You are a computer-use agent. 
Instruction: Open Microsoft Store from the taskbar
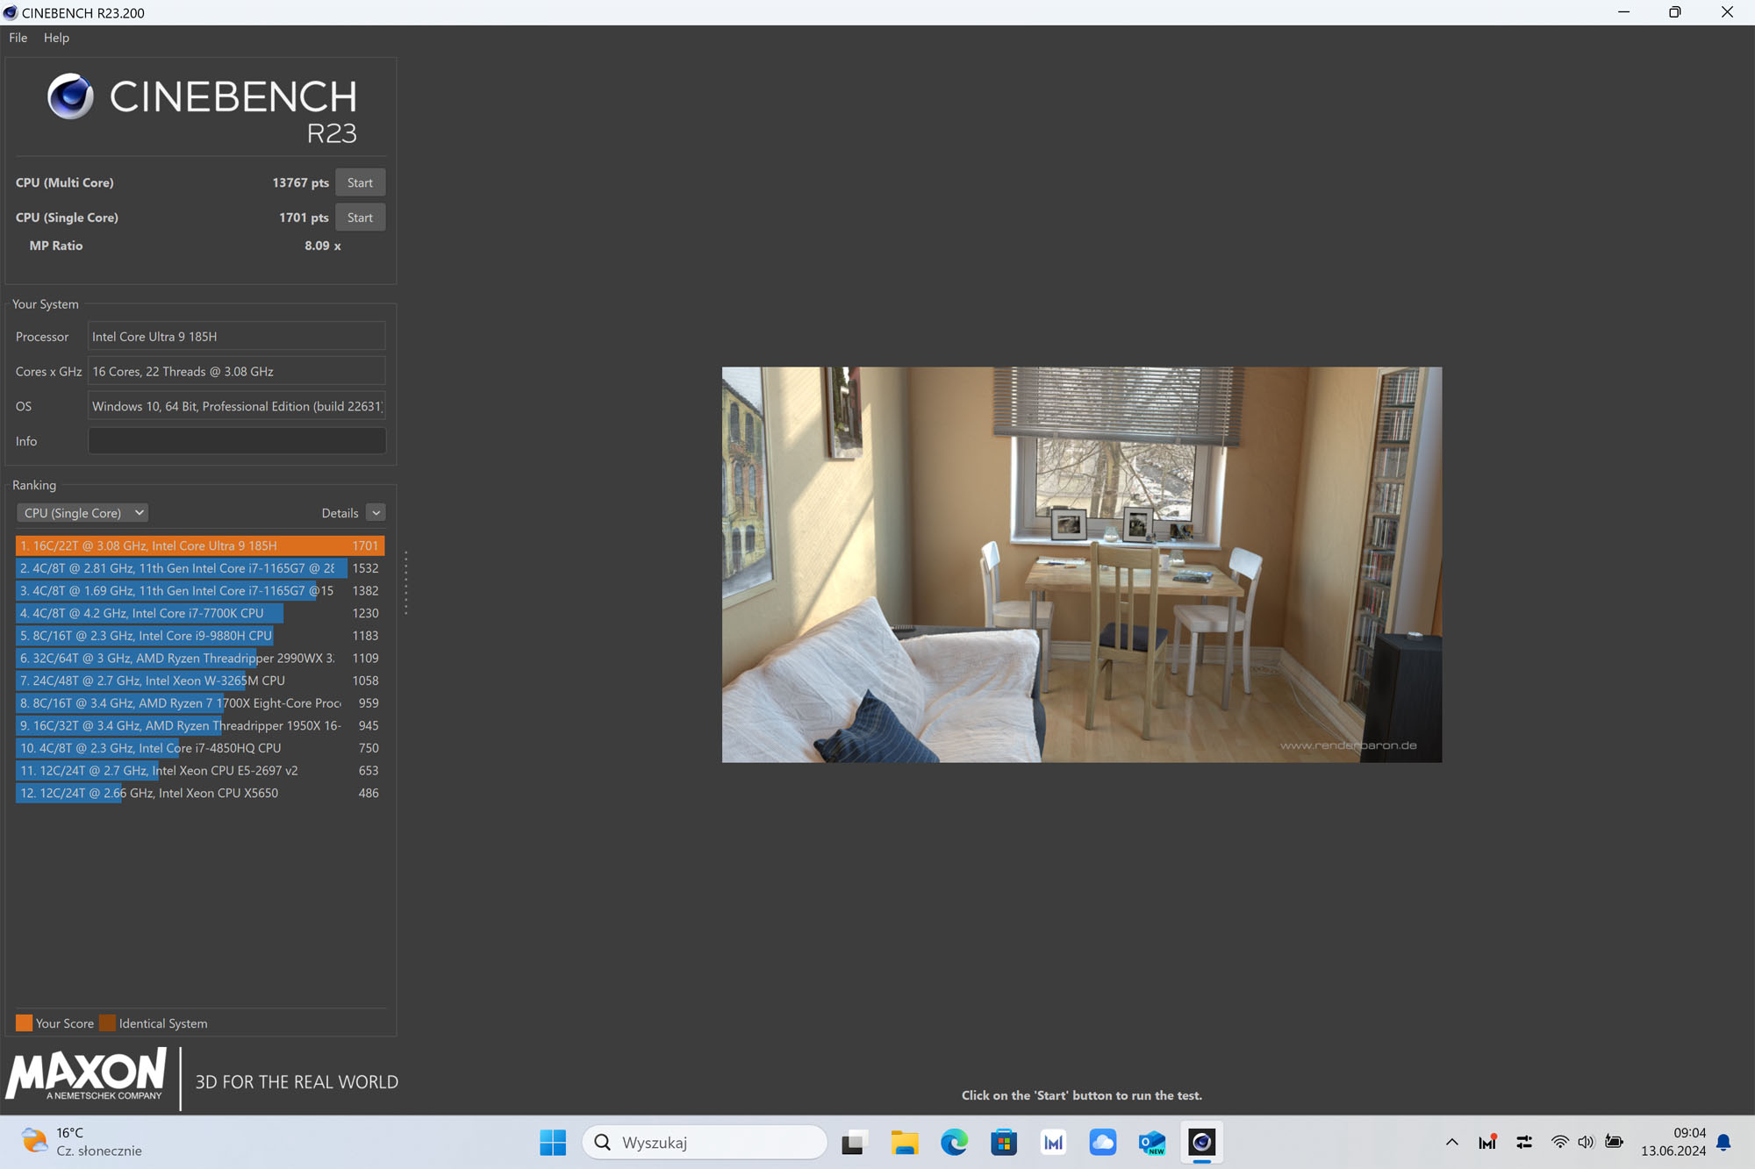(x=1003, y=1142)
